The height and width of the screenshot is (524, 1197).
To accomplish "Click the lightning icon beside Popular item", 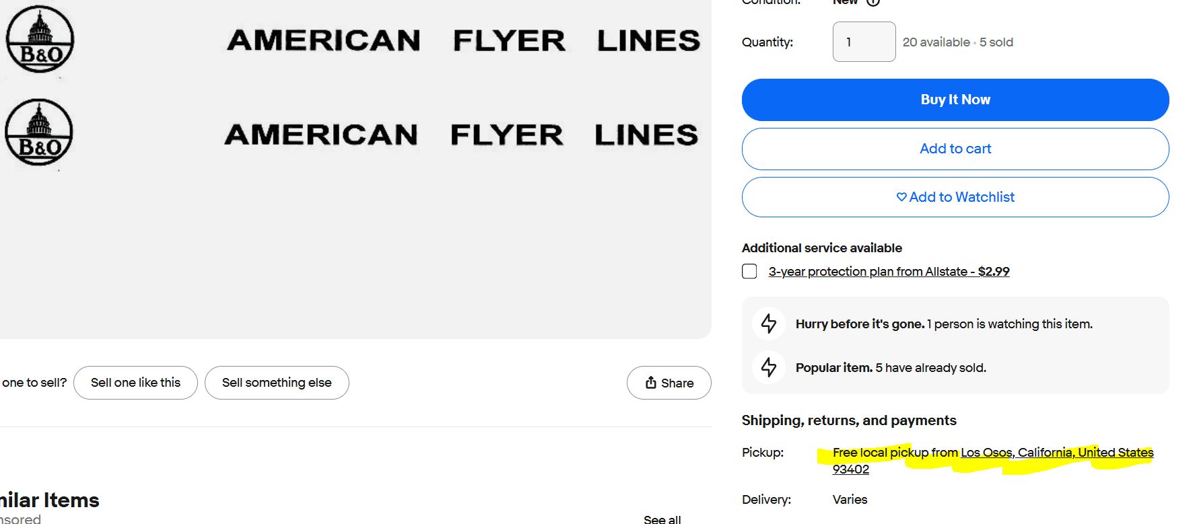I will (x=769, y=367).
